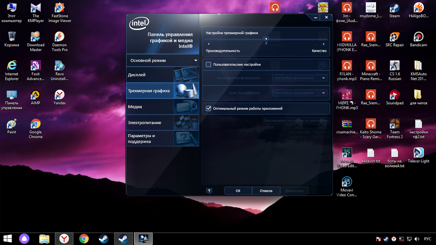Open Daemon Tools Pro shortcut
The height and width of the screenshot is (245, 436).
[x=60, y=41]
